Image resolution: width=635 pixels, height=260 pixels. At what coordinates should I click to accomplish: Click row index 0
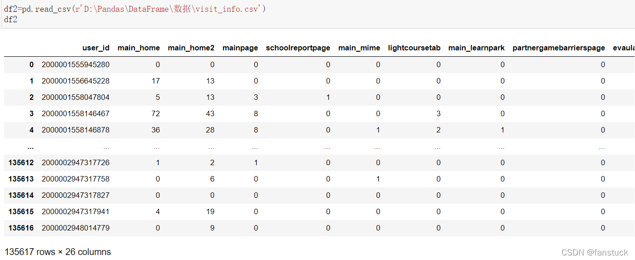[x=31, y=64]
